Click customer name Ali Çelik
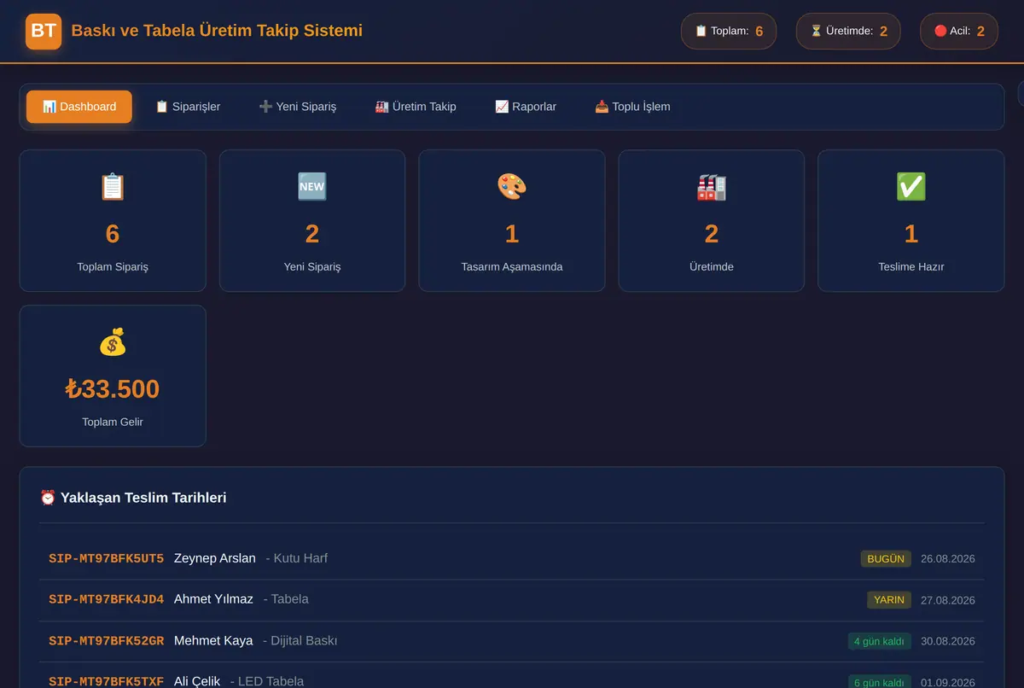Image resolution: width=1024 pixels, height=688 pixels. click(197, 681)
